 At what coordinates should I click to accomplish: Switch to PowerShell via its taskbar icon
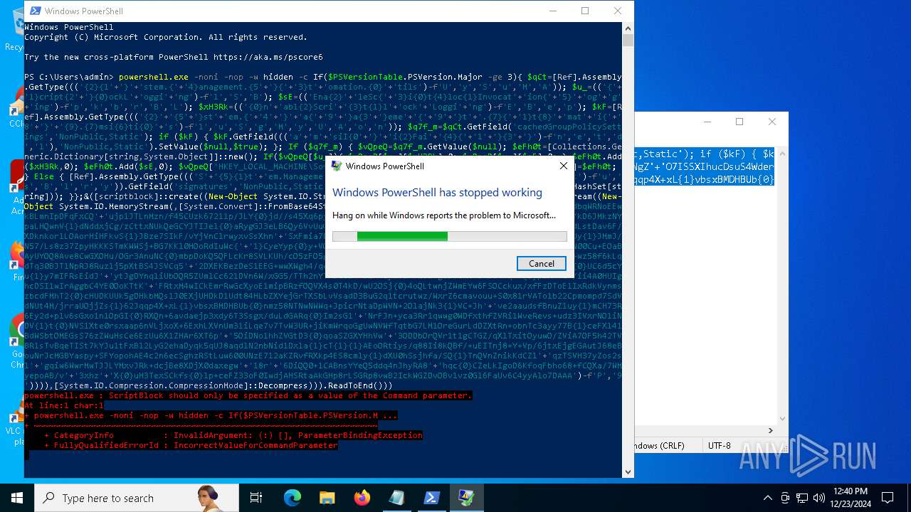coord(431,498)
